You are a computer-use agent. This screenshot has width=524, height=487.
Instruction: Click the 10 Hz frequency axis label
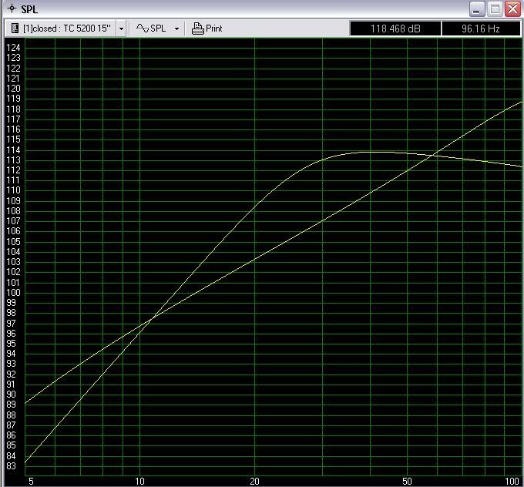[x=139, y=482]
